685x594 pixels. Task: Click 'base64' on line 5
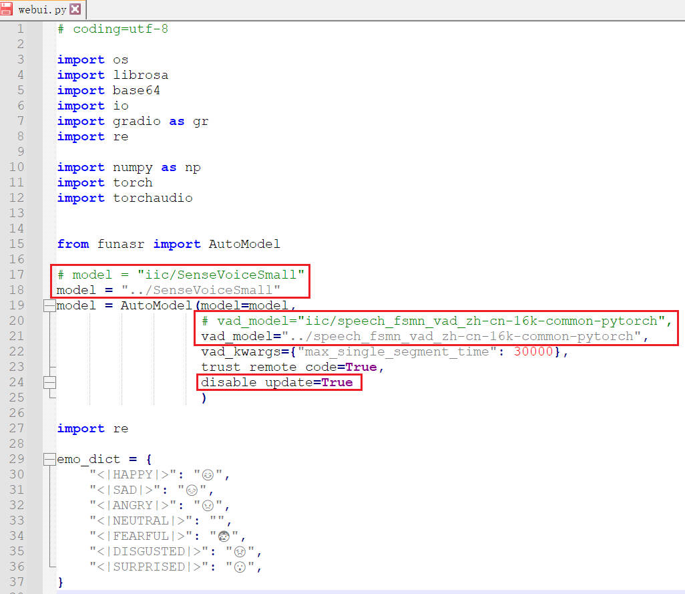tap(136, 90)
